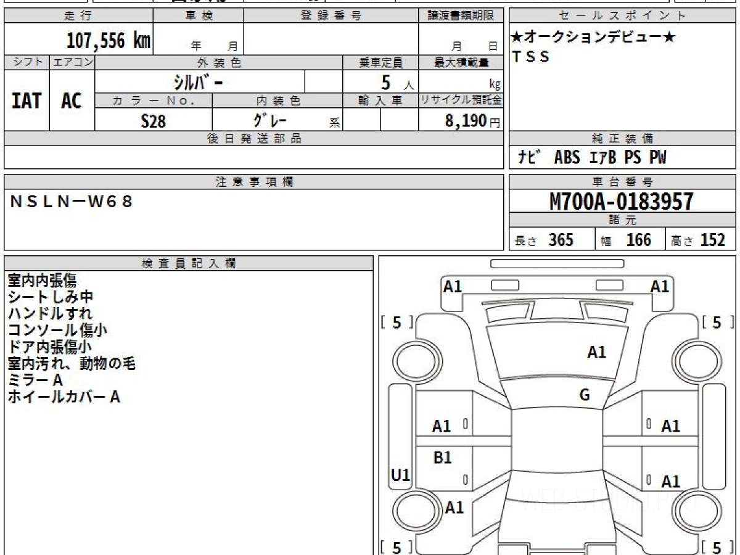Select the ドア内張傷小 inspector note
Viewport: 740px width, 555px height.
pos(50,347)
